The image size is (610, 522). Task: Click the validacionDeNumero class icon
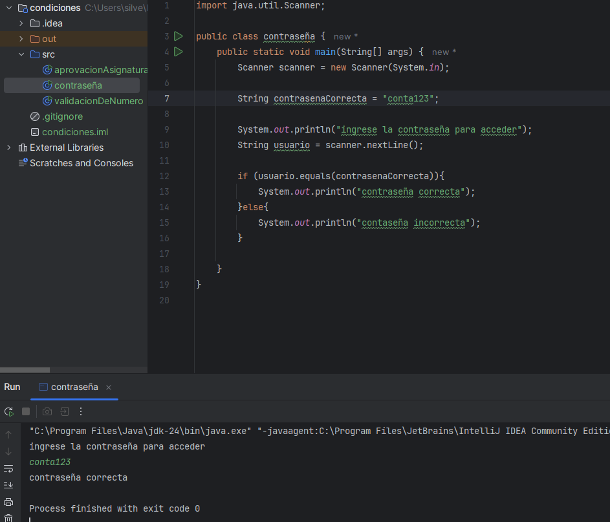click(47, 101)
